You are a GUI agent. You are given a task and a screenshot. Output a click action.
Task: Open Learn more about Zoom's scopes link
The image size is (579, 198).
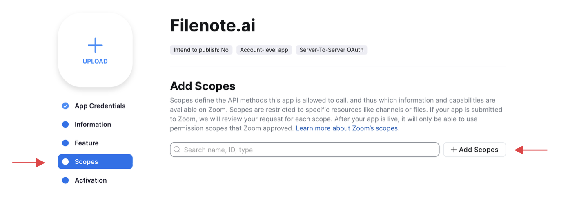347,128
